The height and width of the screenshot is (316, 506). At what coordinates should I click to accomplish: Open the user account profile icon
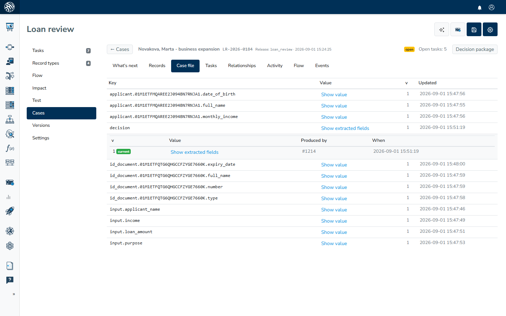[x=492, y=7]
